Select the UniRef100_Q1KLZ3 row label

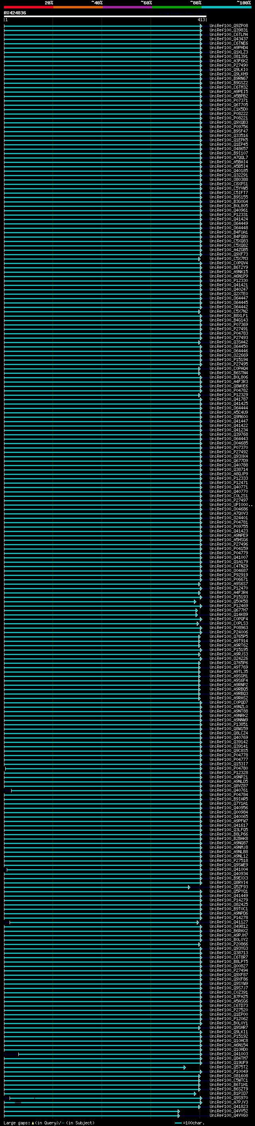[228, 52]
